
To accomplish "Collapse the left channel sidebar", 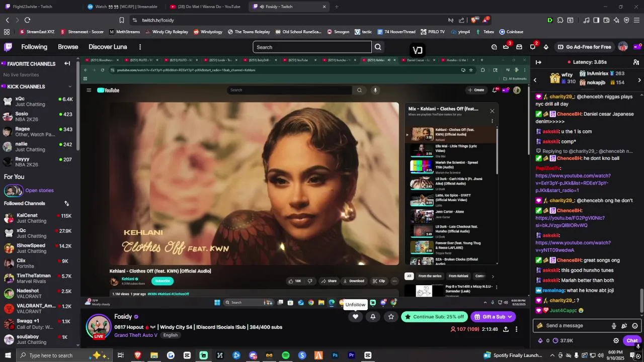I will click(67, 63).
